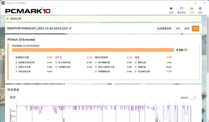Click the 生产力 score 8 318
Viewport: 209px width, 122px height.
pos(90,57)
